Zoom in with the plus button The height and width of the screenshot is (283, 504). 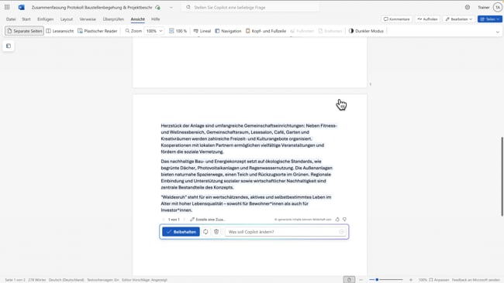click(x=411, y=280)
